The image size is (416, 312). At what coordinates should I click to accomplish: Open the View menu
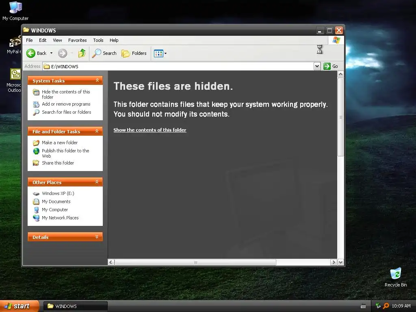pos(57,40)
